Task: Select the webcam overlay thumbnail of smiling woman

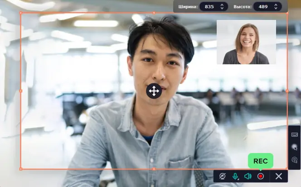Action: tap(246, 42)
